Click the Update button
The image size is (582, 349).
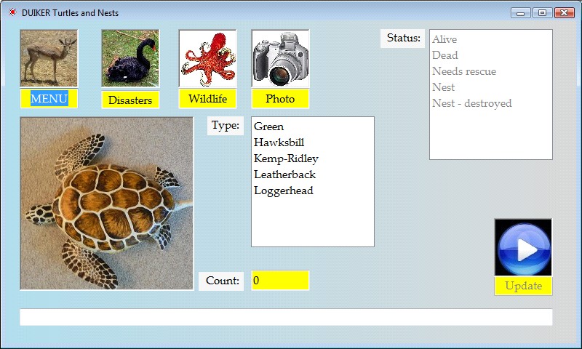point(523,286)
